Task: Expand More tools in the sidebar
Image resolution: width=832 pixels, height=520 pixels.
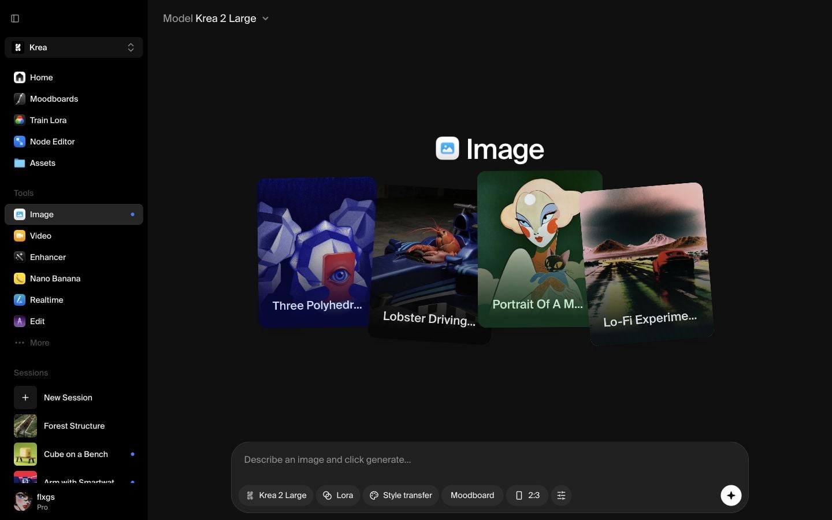Action: point(73,343)
